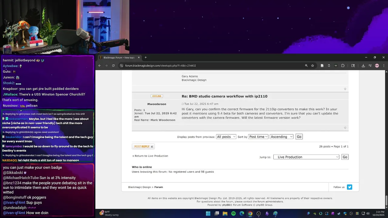Switch to Google Chrome in taskbar
This screenshot has height=218, width=388.
click(x=250, y=213)
